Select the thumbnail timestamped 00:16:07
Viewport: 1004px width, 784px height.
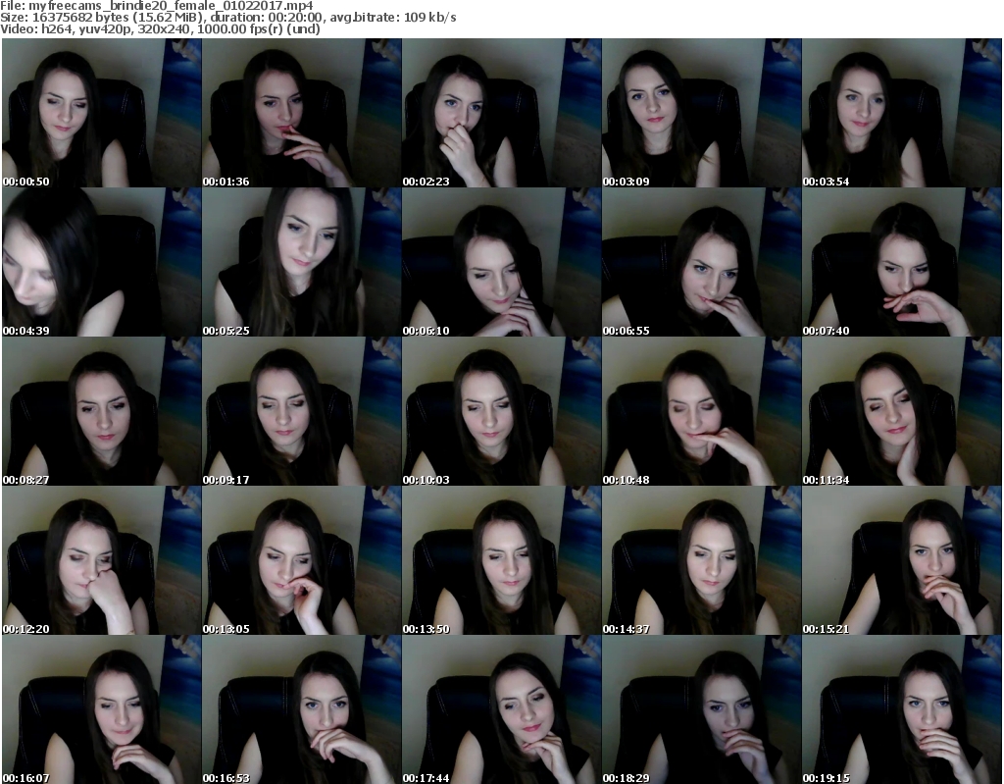(101, 709)
